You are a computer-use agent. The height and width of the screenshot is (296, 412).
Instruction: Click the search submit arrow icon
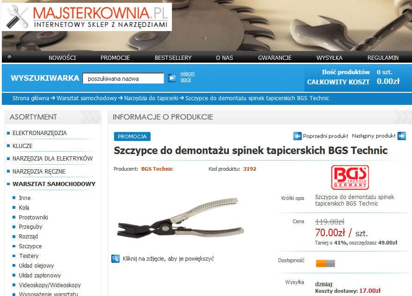coord(172,78)
